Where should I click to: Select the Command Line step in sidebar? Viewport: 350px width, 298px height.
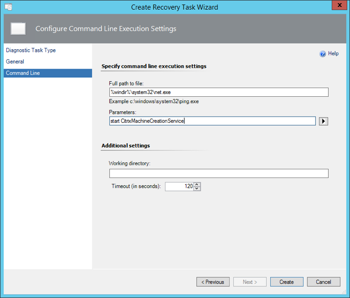click(23, 73)
